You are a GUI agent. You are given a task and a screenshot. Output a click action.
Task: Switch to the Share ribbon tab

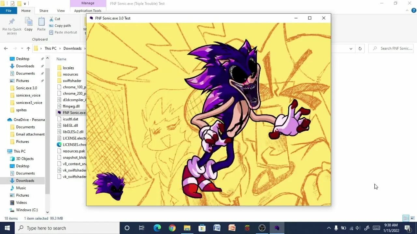pyautogui.click(x=44, y=11)
